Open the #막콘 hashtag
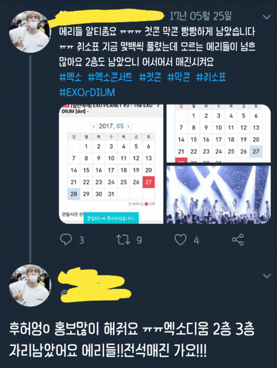Screen dimensions: 277x368 point(179,77)
